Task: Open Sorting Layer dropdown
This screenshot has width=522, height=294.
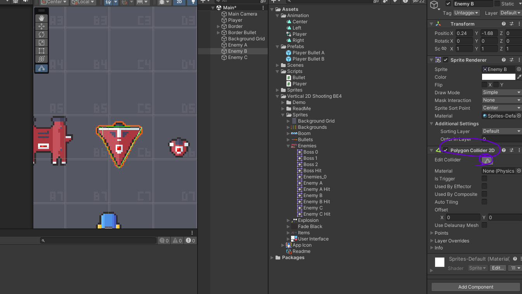Action: pos(501,131)
